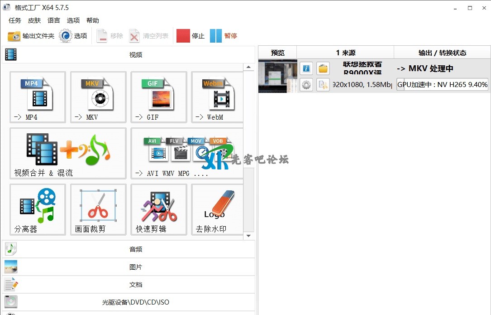Click the 暂停 pause button
491x315 pixels.
pyautogui.click(x=224, y=36)
